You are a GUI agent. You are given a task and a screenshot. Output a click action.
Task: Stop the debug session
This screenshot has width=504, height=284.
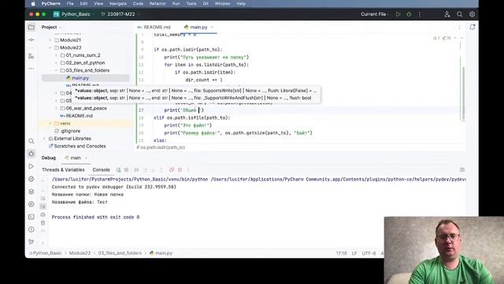pyautogui.click(x=127, y=170)
